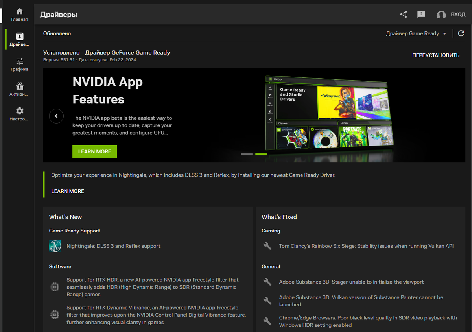Click the 'Gaming' subheading
472x332 pixels.
coord(271,231)
